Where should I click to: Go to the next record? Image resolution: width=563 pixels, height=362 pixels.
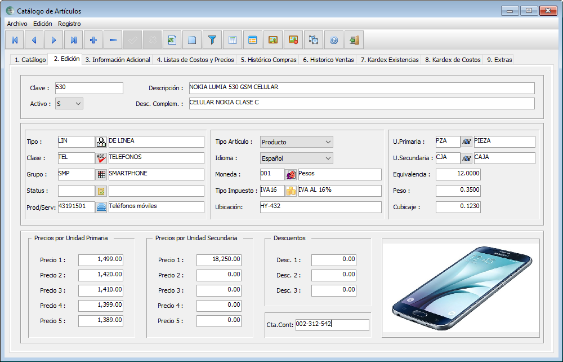tap(54, 40)
